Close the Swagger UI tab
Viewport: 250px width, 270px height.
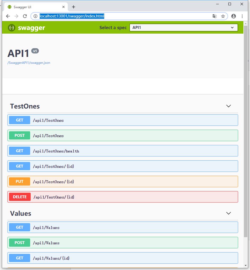tap(63, 7)
